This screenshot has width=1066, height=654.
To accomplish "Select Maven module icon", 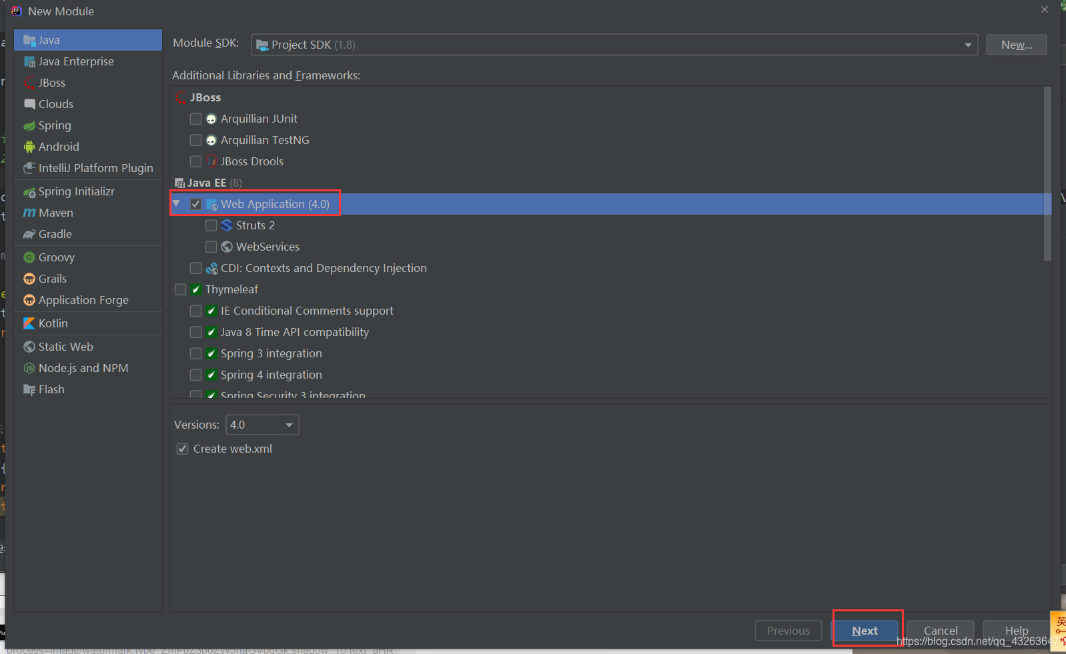I will pyautogui.click(x=29, y=213).
